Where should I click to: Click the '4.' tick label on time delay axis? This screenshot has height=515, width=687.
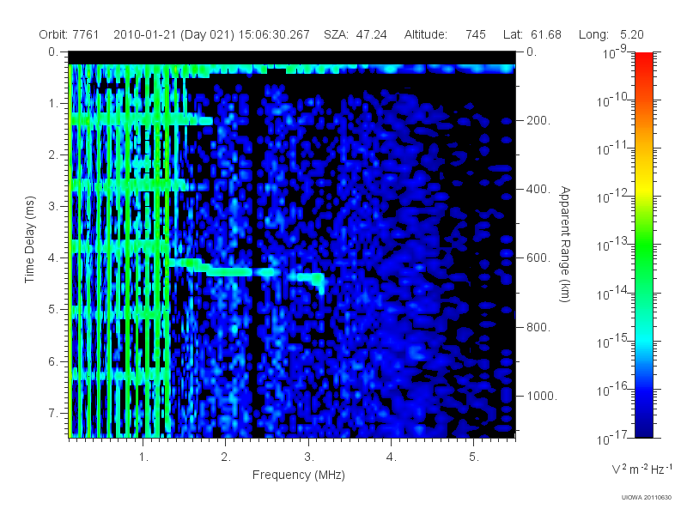(x=53, y=258)
